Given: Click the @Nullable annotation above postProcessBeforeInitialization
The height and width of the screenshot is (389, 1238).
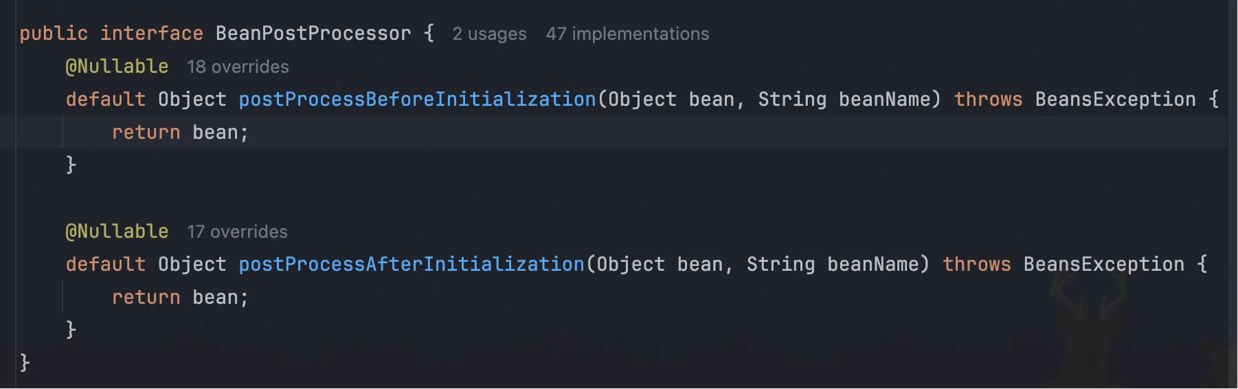Looking at the screenshot, I should [x=117, y=66].
